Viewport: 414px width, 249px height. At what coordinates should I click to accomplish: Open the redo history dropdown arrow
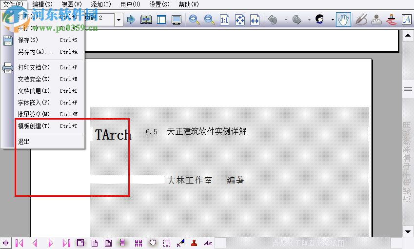coord(309,20)
